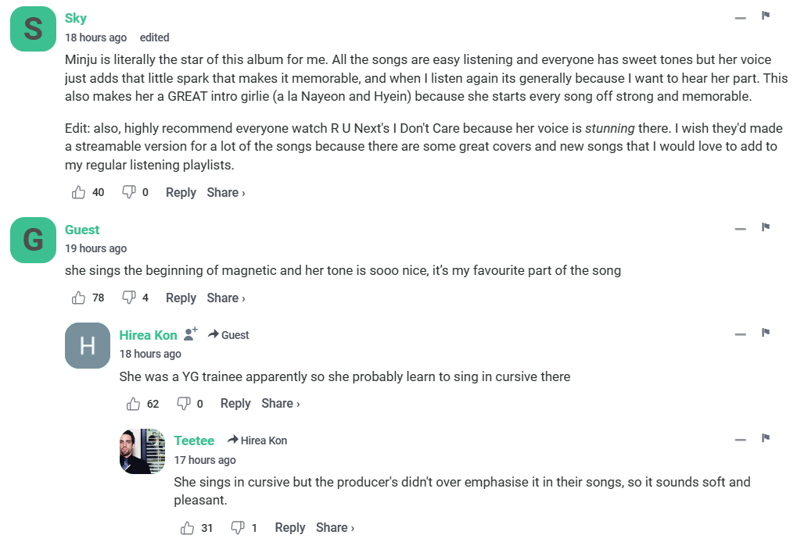Expand Share options on Guest's comment
The image size is (797, 542).
(226, 298)
